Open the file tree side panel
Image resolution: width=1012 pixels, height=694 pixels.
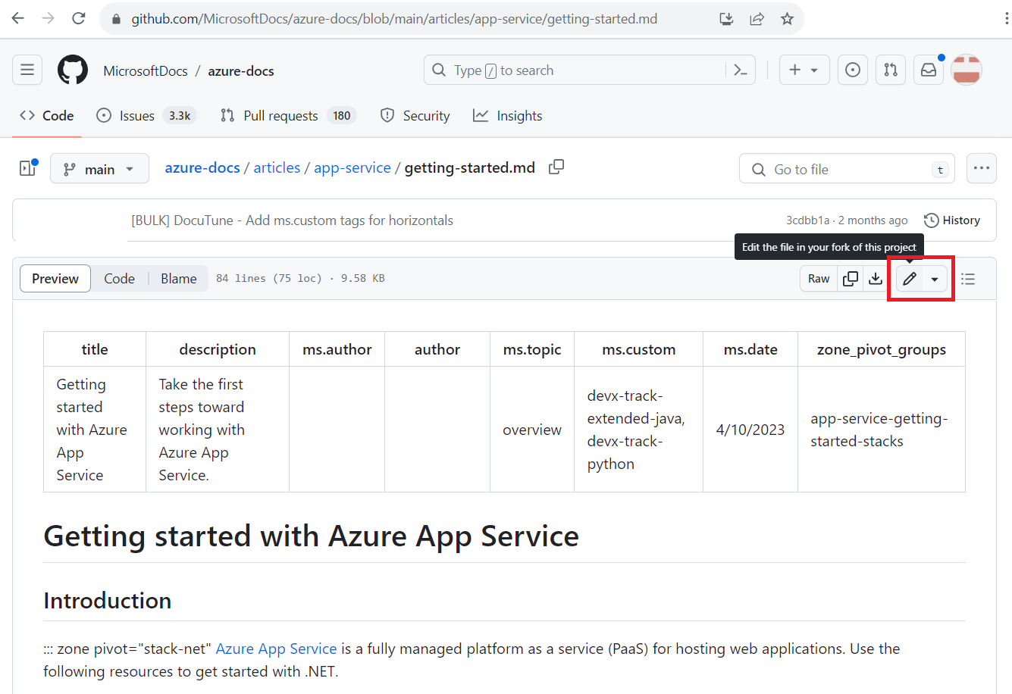click(27, 167)
